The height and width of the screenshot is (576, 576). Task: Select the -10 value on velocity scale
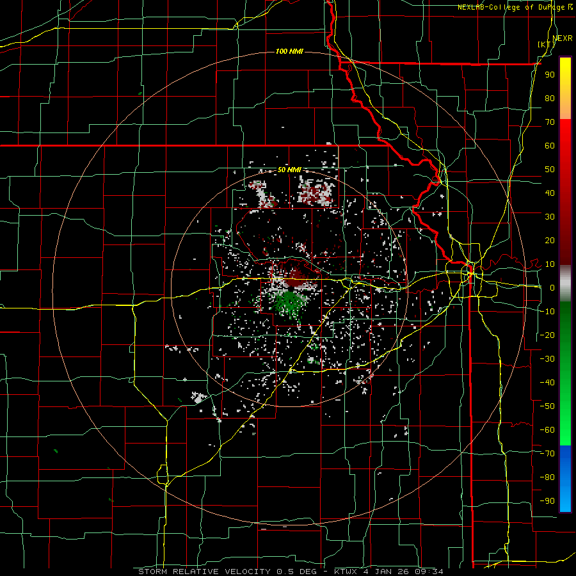coord(547,312)
